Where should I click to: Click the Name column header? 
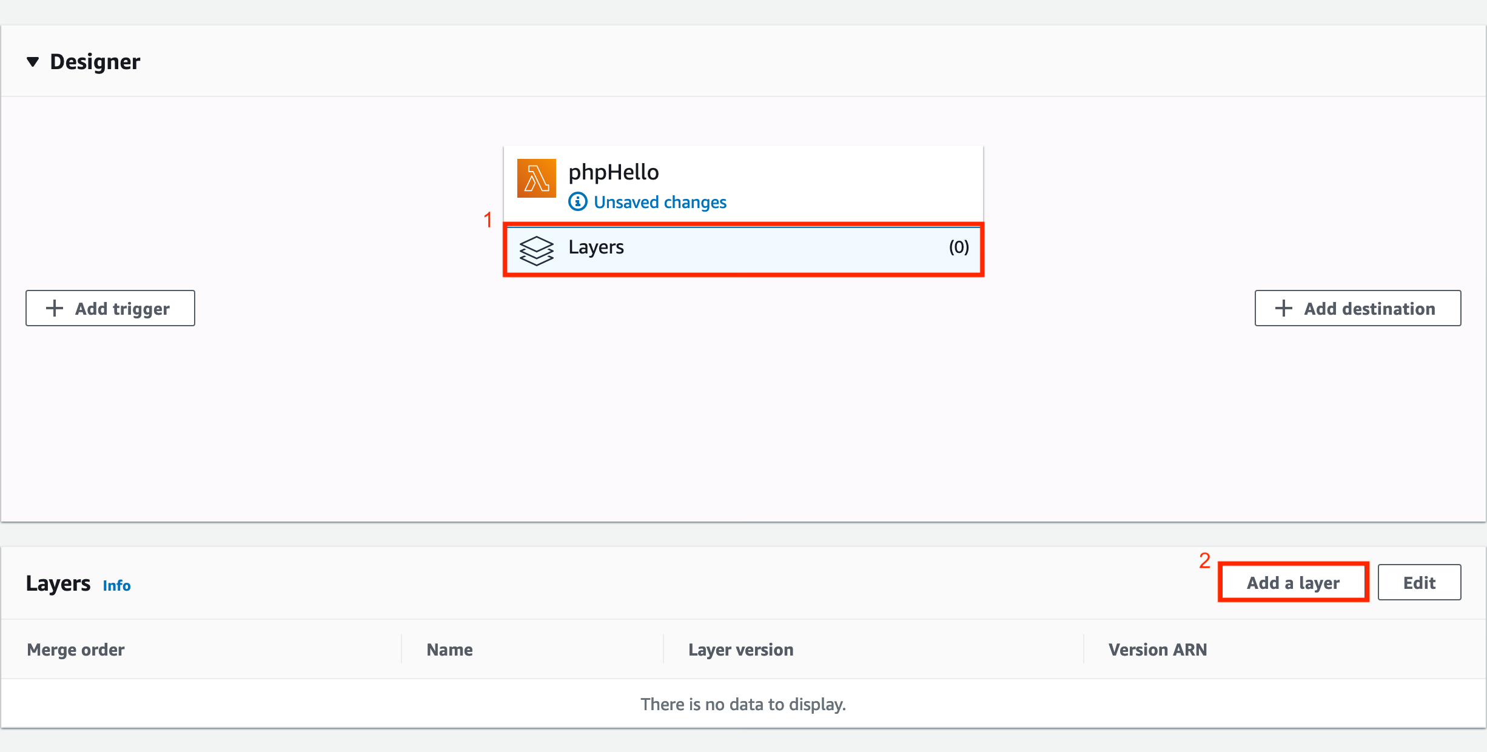(449, 650)
